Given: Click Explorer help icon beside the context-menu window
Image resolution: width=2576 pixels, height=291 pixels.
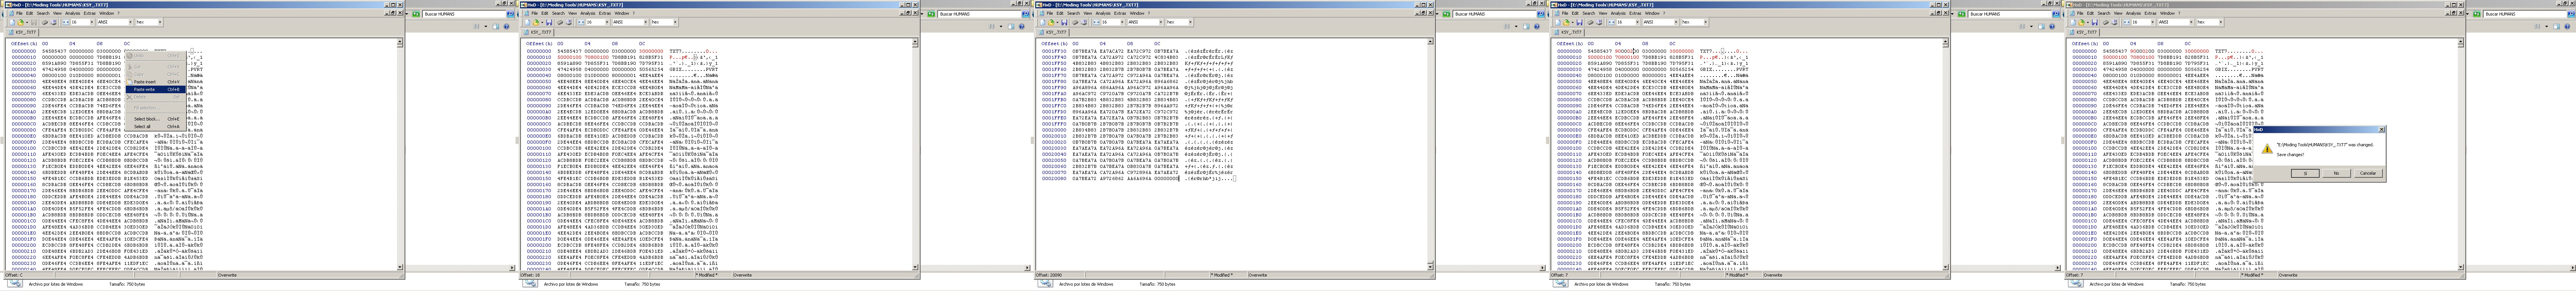Looking at the screenshot, I should 507,26.
